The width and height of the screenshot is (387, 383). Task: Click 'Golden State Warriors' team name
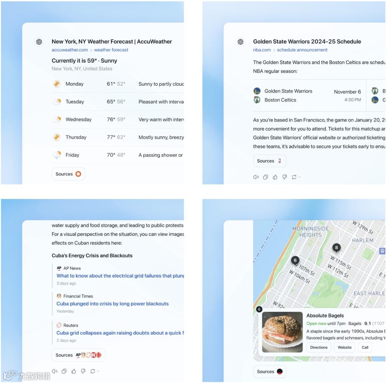[288, 91]
